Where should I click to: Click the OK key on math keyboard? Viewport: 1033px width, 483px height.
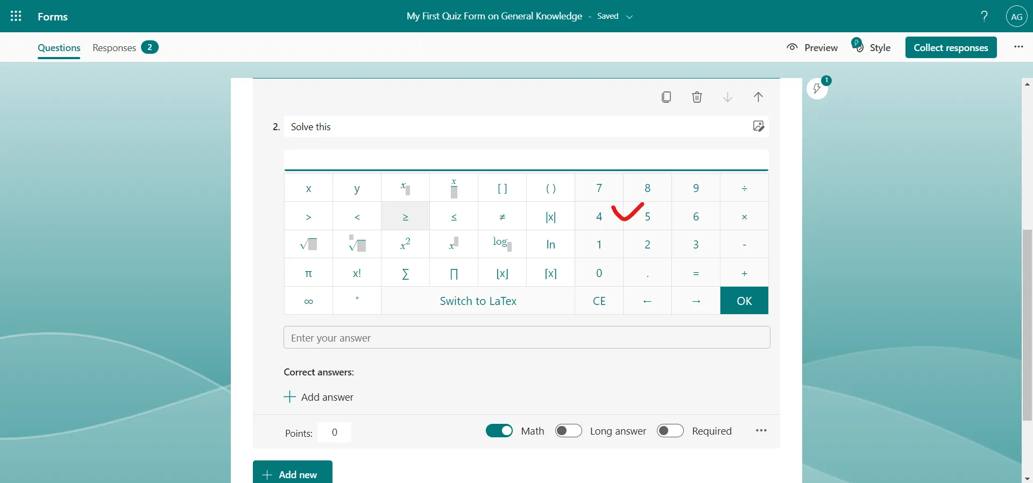click(x=744, y=301)
